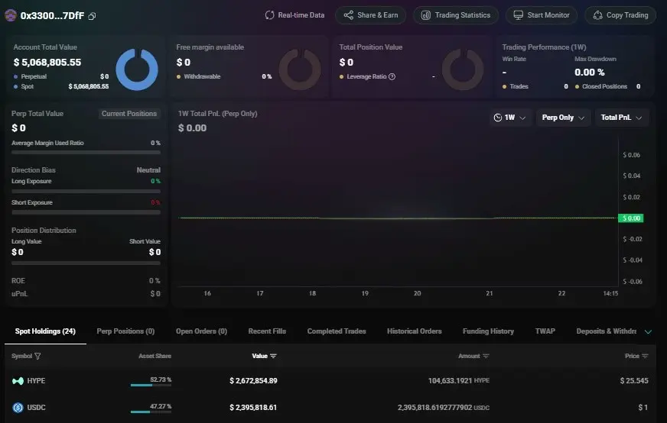The width and height of the screenshot is (667, 423).
Task: Sort by Price column icon
Action: pyautogui.click(x=645, y=356)
